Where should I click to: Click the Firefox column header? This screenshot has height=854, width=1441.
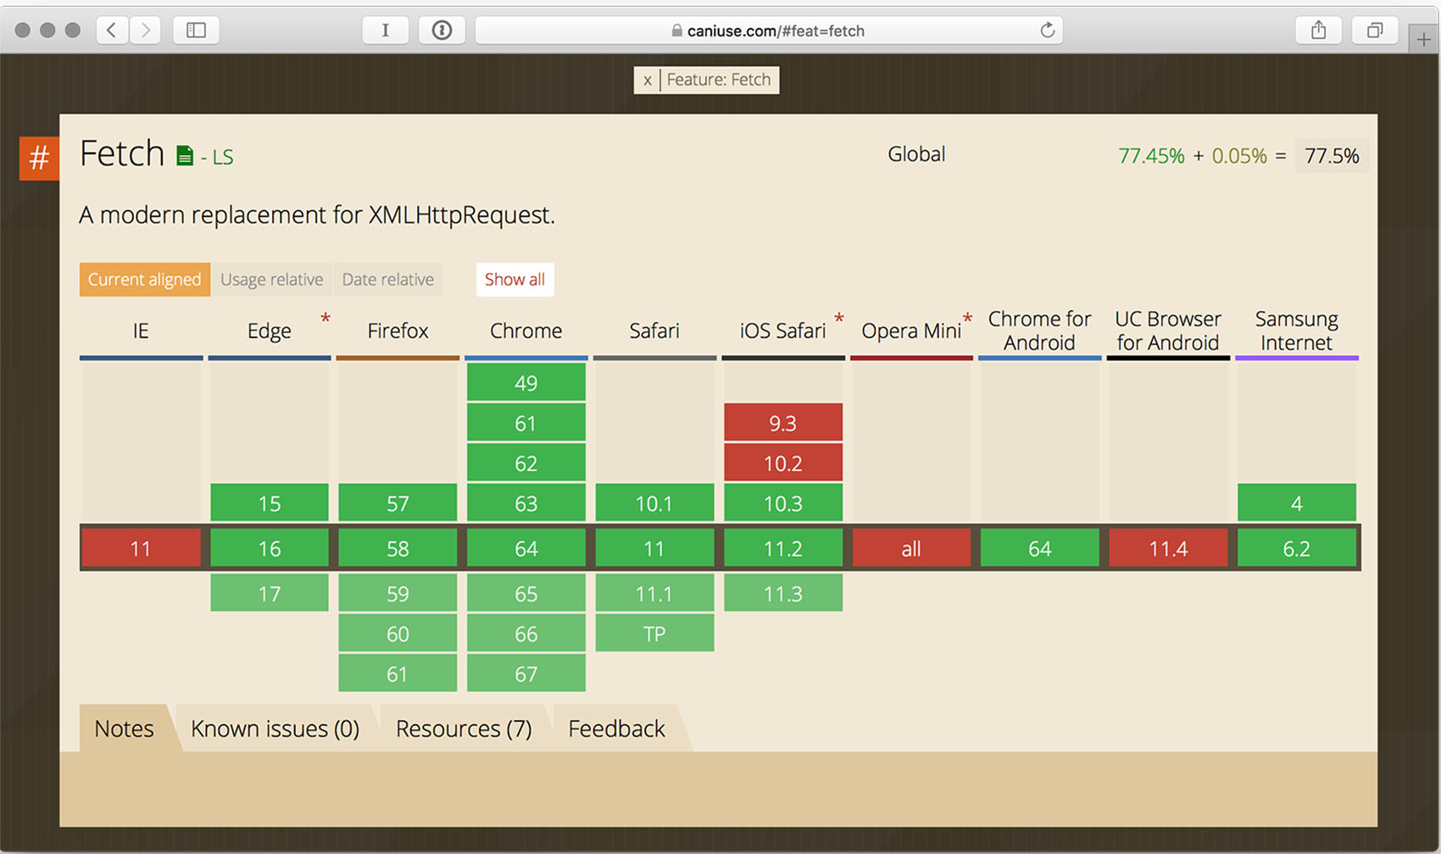click(398, 330)
